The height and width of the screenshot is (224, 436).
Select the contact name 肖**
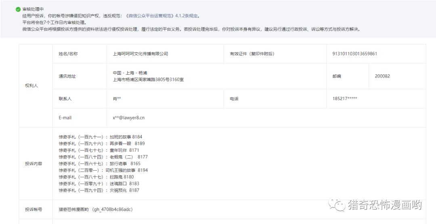coord(117,98)
